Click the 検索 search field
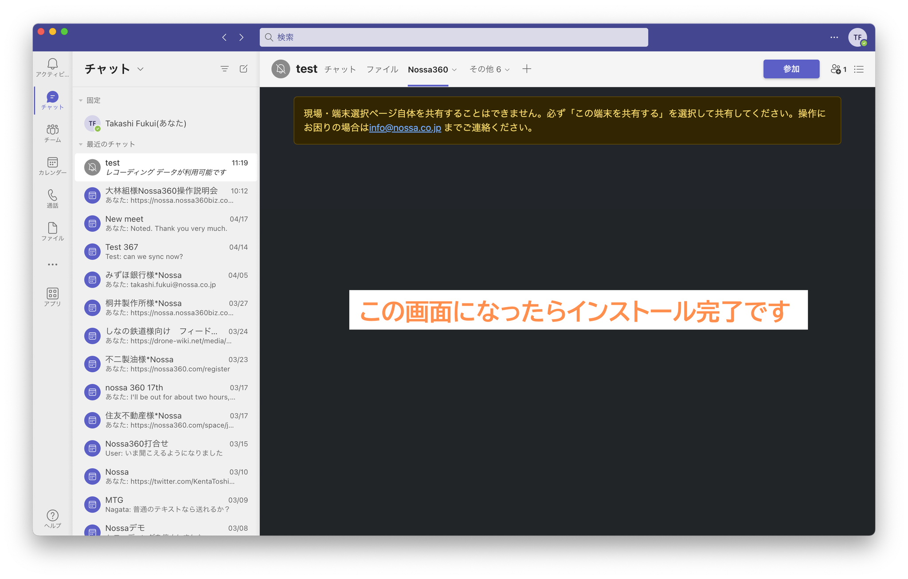Viewport: 908px width, 579px height. coord(454,37)
